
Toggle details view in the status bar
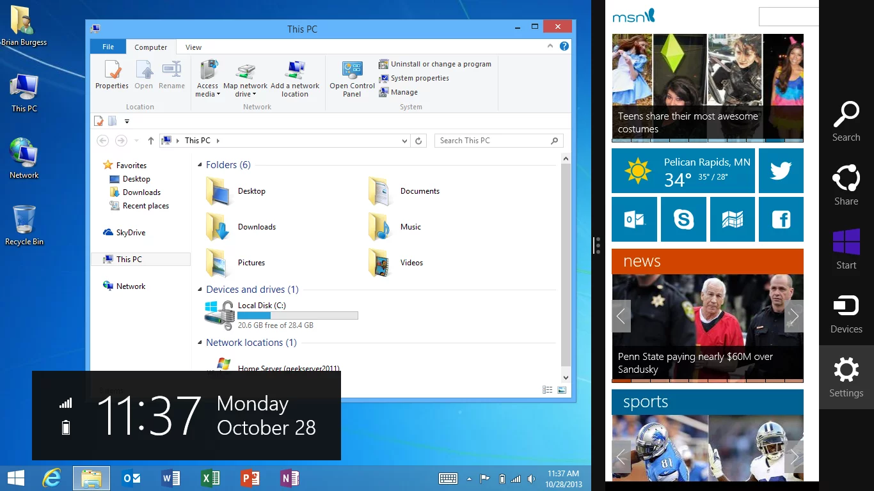(547, 389)
